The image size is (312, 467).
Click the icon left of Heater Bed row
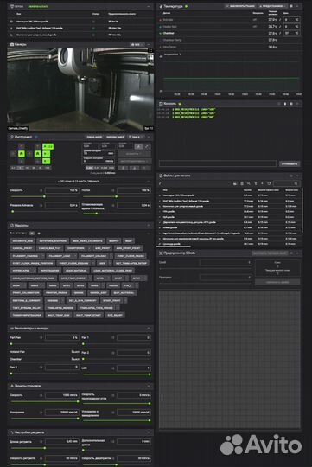click(161, 27)
